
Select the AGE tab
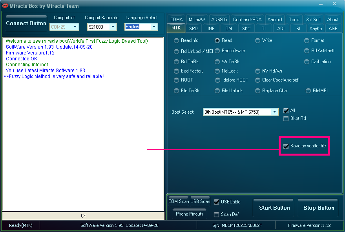pos(333,28)
